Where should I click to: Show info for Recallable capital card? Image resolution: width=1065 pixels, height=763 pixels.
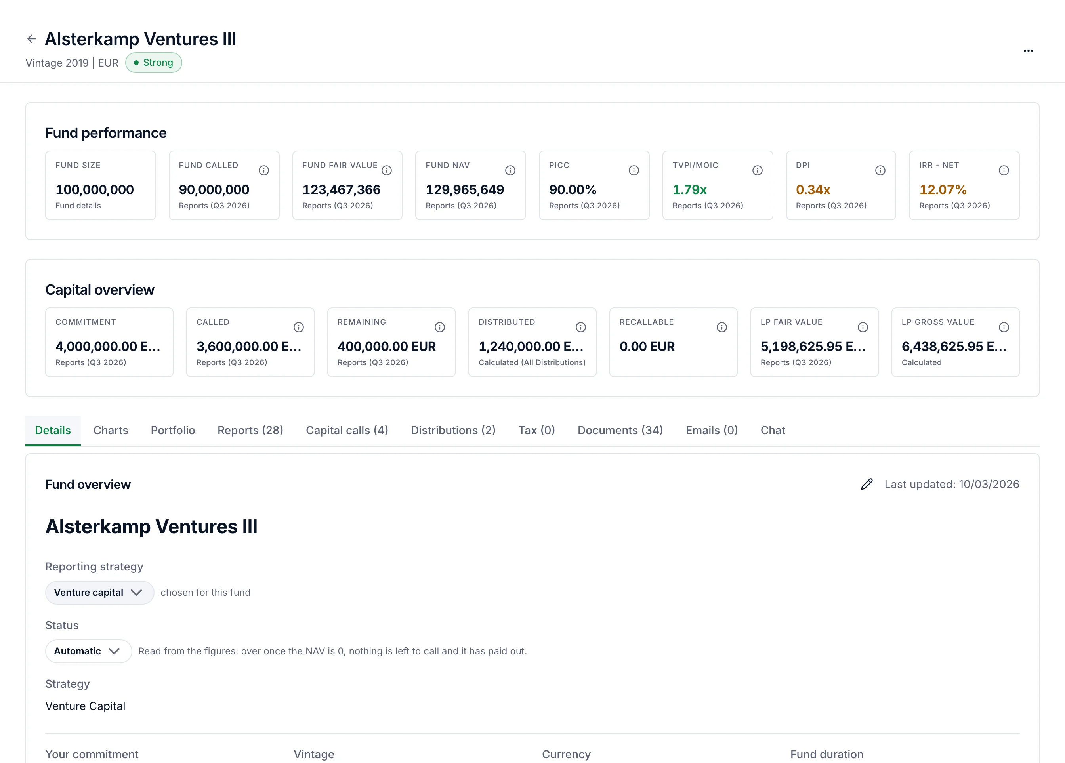click(722, 327)
